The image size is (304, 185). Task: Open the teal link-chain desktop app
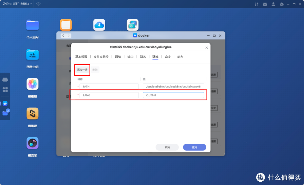coord(133,25)
